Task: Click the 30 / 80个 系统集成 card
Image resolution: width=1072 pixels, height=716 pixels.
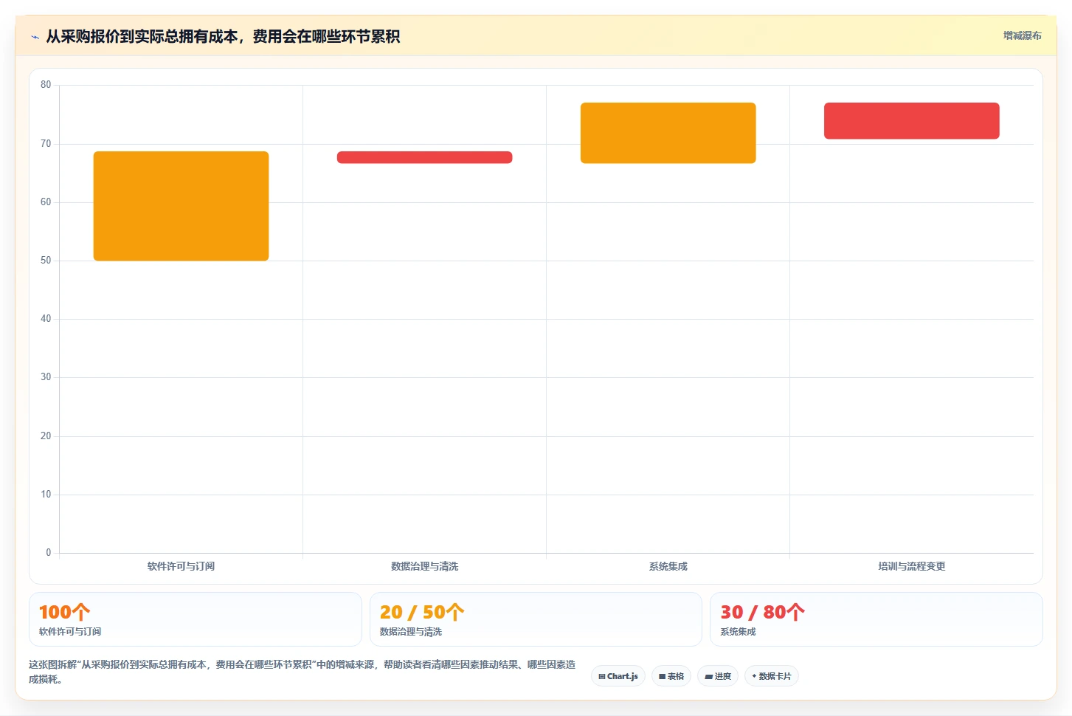Action: click(x=876, y=619)
